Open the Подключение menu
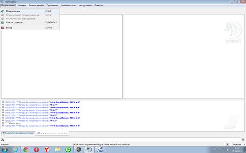246x153 pixels. tap(8, 5)
